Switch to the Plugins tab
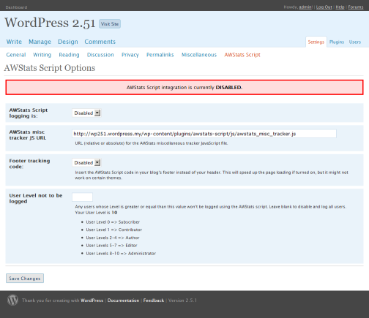 coord(337,42)
